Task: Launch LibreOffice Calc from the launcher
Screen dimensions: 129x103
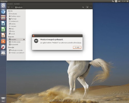Action: (x=3, y=29)
